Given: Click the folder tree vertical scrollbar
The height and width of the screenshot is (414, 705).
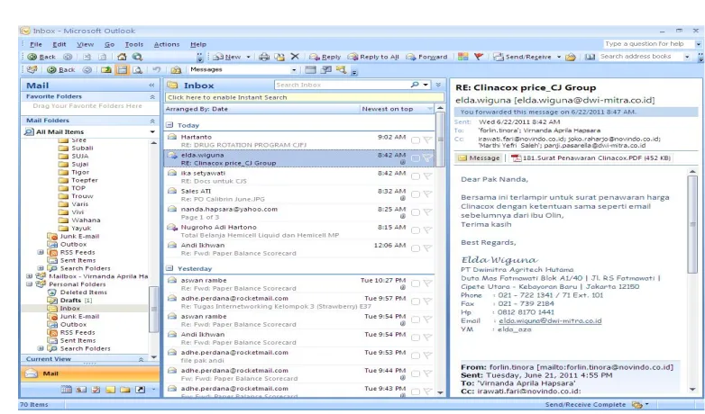Looking at the screenshot, I should pos(154,249).
